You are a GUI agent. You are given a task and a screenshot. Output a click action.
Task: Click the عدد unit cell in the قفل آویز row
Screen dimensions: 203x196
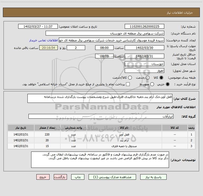(73, 134)
